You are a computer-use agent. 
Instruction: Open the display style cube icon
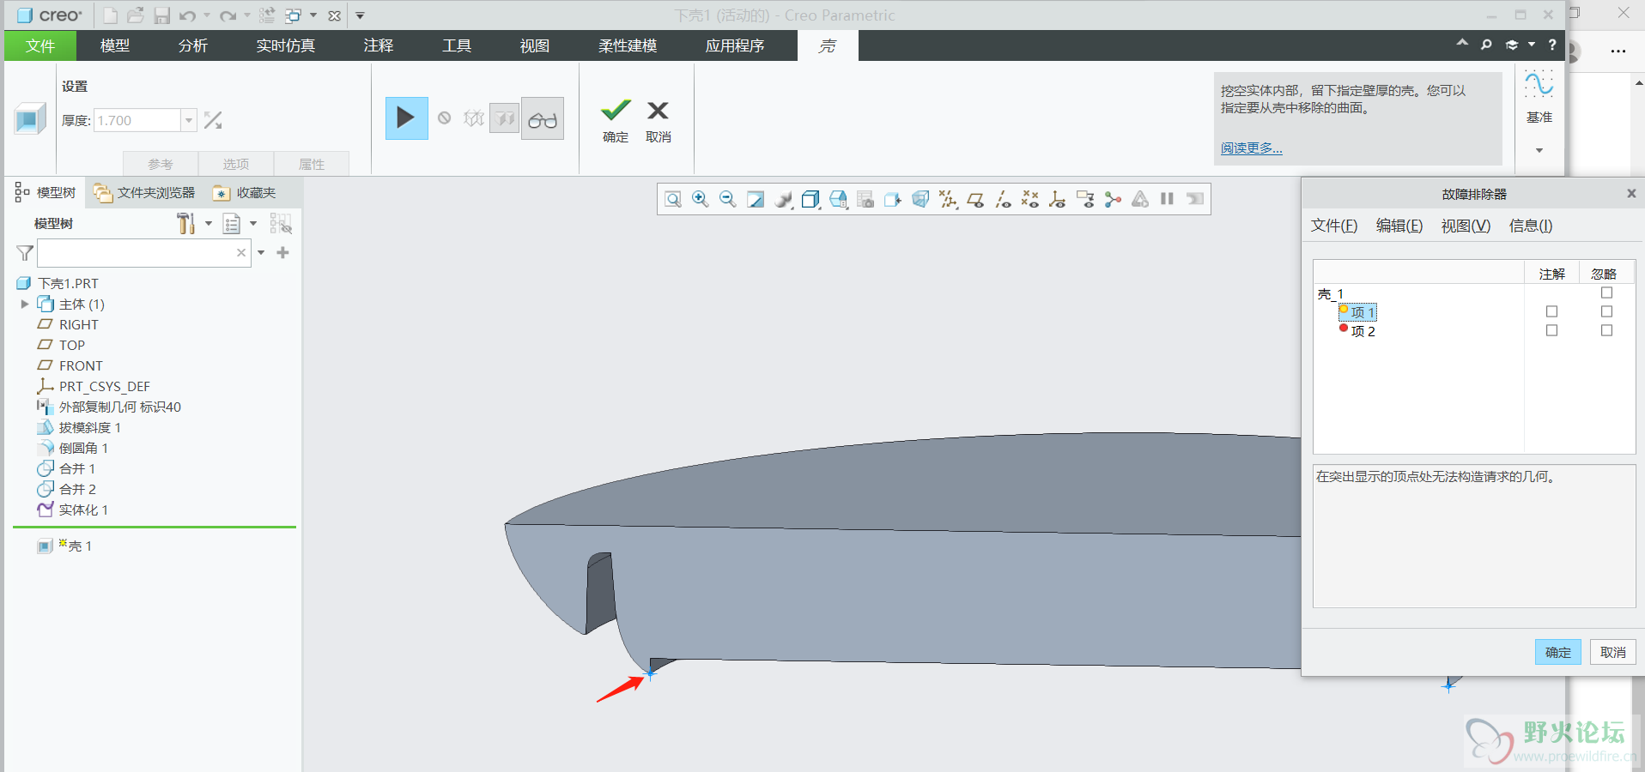click(x=810, y=199)
